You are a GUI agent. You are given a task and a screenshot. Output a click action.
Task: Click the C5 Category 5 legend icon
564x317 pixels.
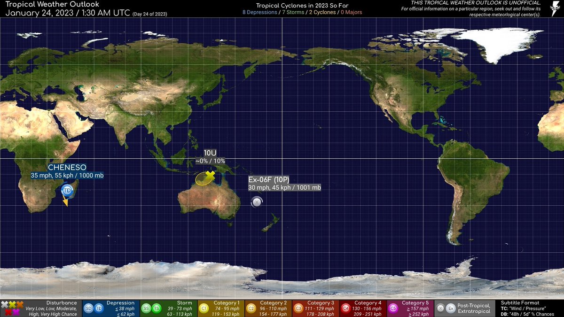point(393,308)
